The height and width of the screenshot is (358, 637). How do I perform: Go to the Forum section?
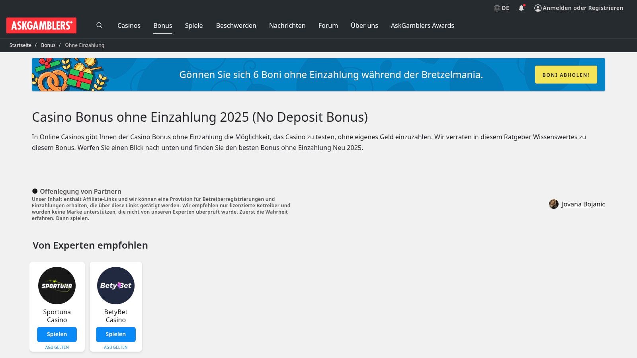click(x=328, y=25)
